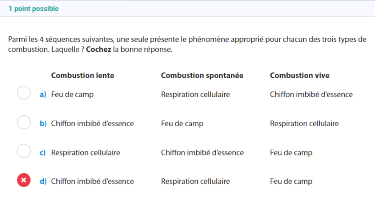
Task: Click the blue "d)" option letter
Action: click(43, 181)
